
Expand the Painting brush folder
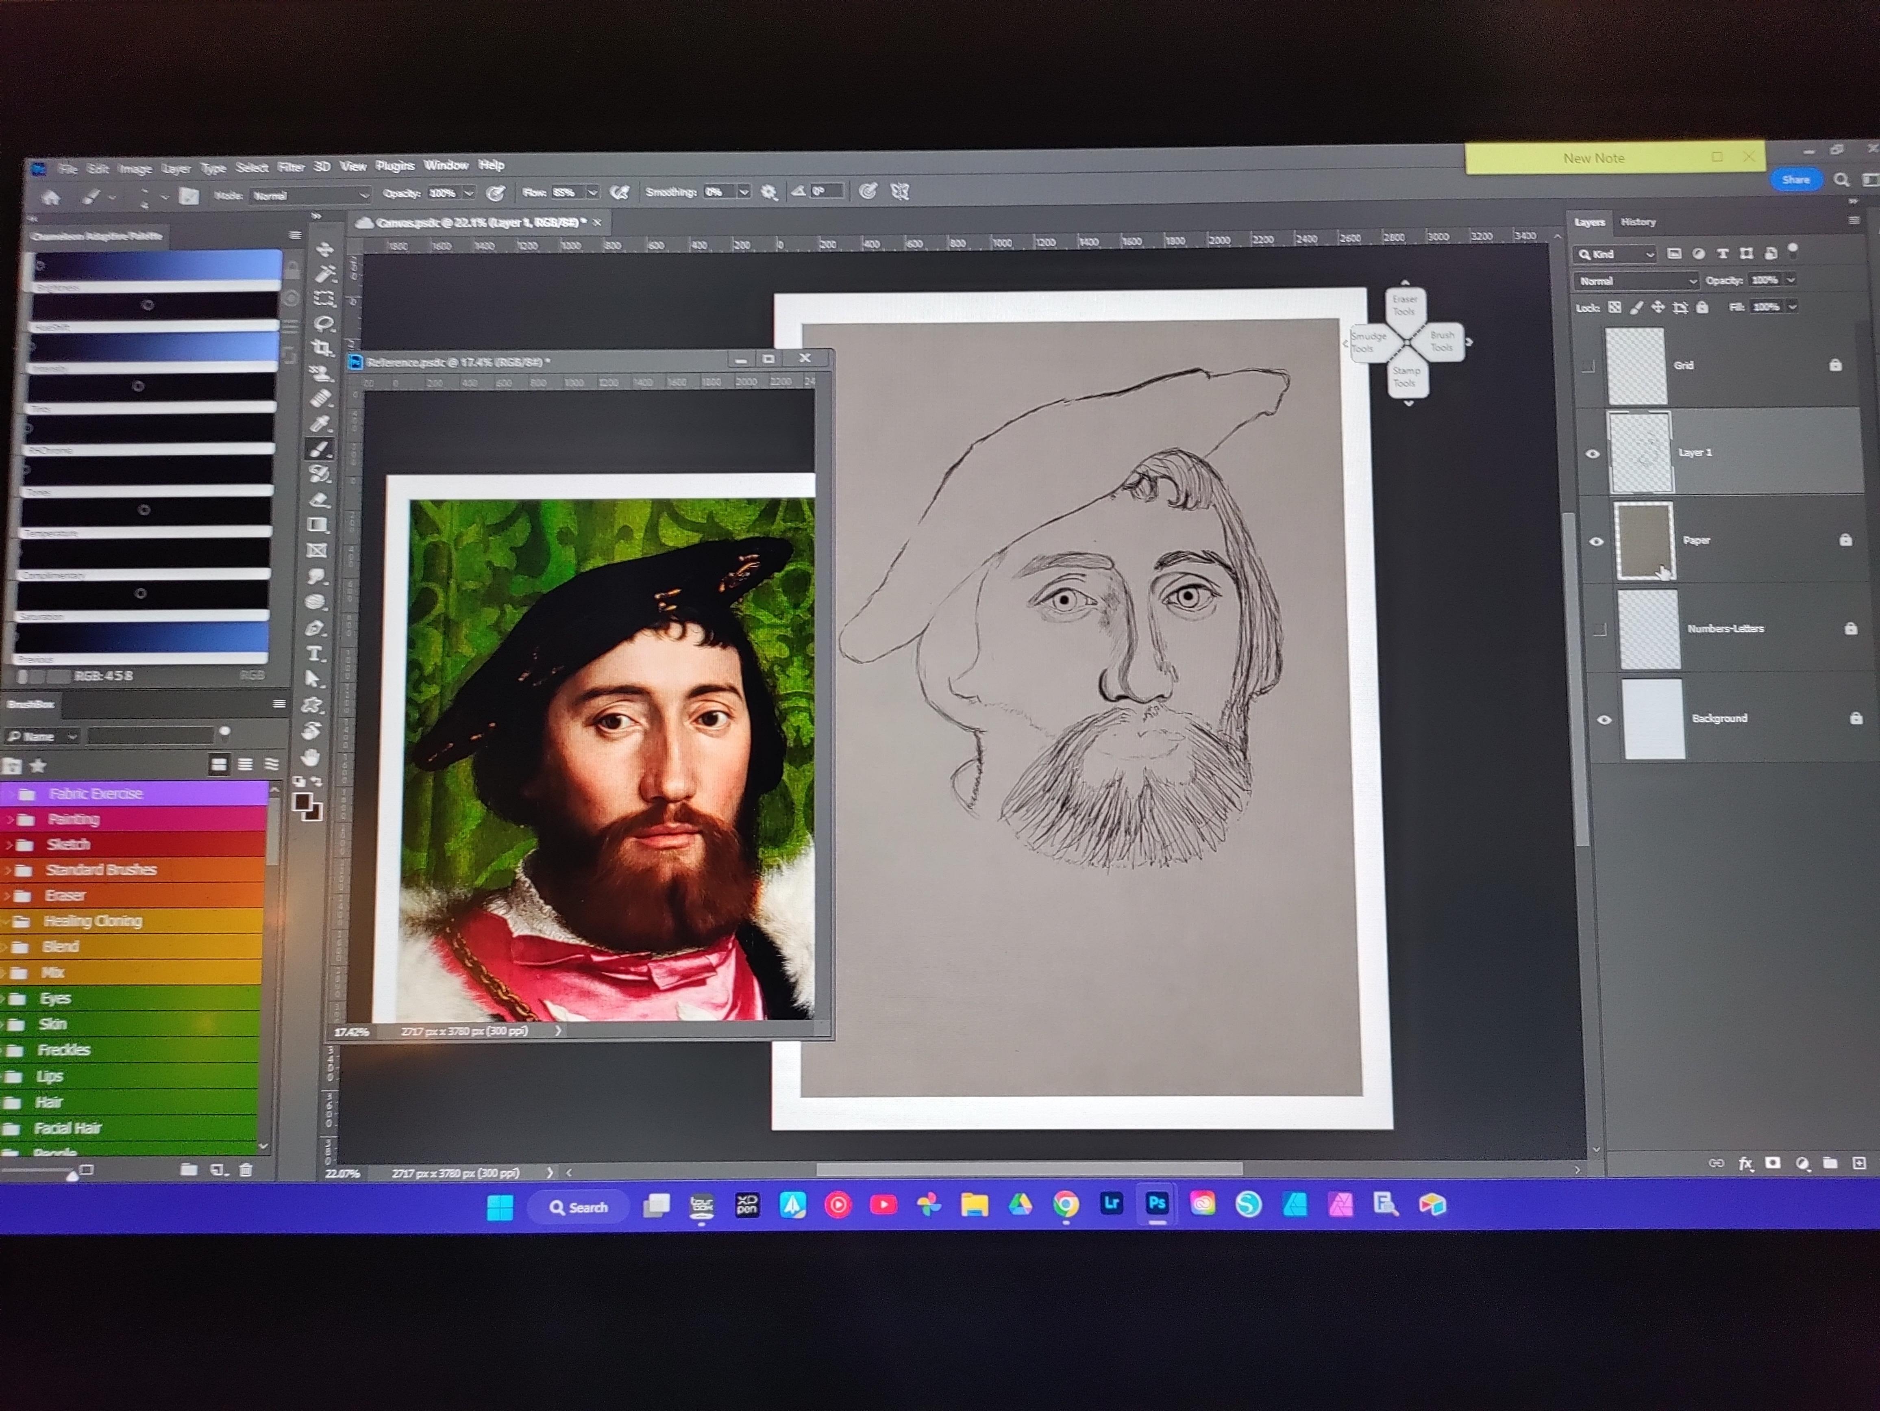click(x=10, y=820)
